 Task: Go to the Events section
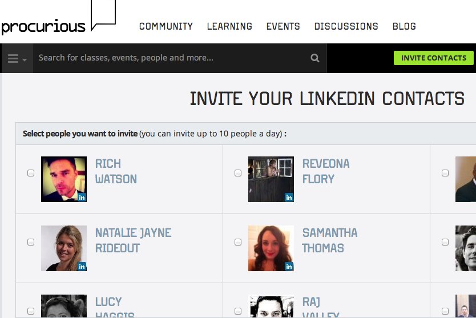(283, 26)
